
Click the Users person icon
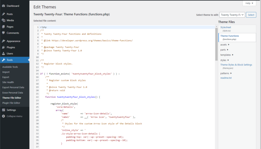click(x=3, y=54)
